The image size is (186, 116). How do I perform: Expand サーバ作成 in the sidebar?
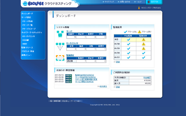tap(28, 21)
